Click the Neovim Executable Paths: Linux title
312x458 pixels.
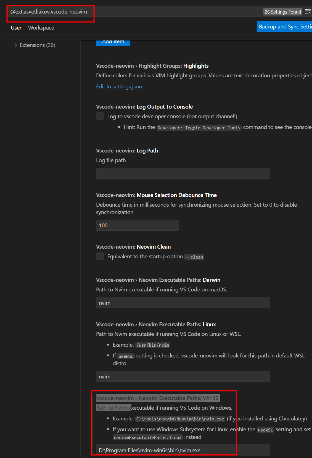tap(156, 324)
